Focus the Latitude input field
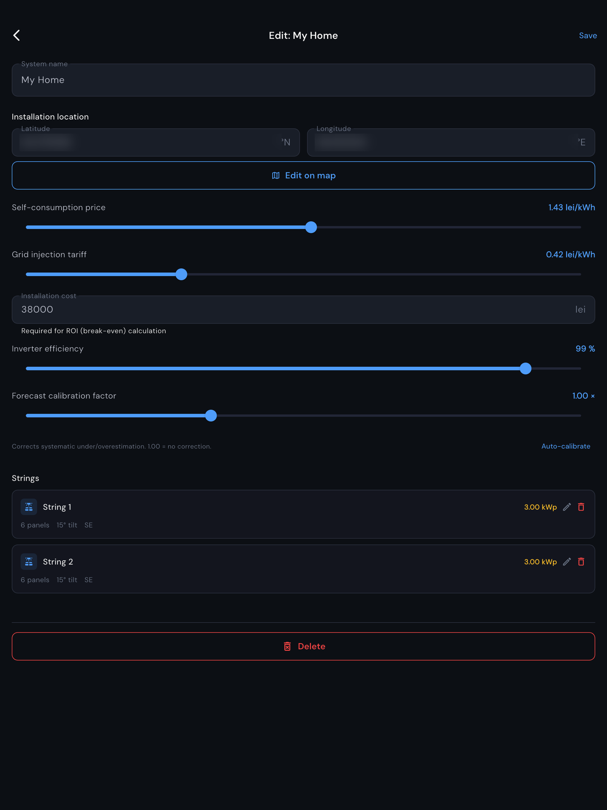Image resolution: width=607 pixels, height=810 pixels. (x=156, y=142)
